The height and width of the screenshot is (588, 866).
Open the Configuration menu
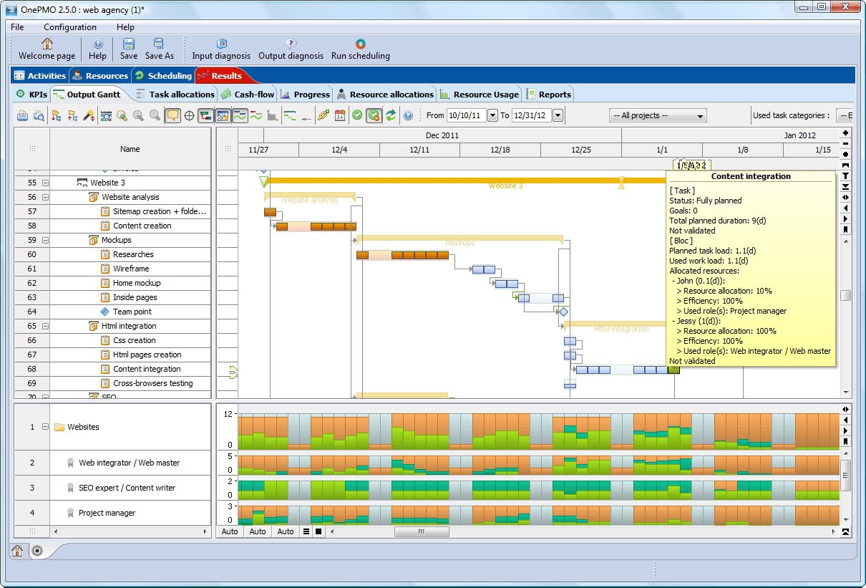pos(69,26)
